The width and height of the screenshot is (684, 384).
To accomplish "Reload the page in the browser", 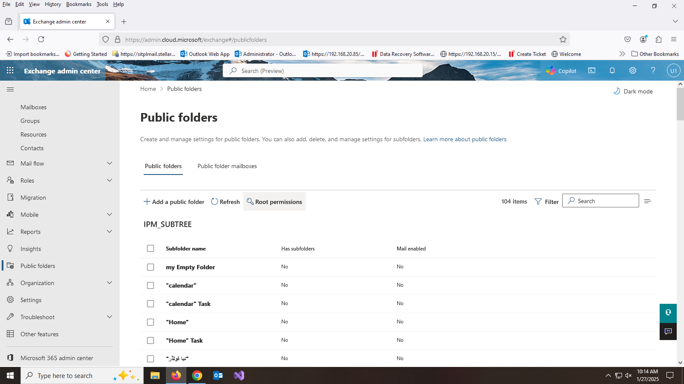I will pos(41,39).
